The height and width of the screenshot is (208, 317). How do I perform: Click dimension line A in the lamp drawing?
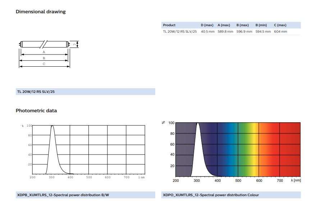[x=44, y=55]
